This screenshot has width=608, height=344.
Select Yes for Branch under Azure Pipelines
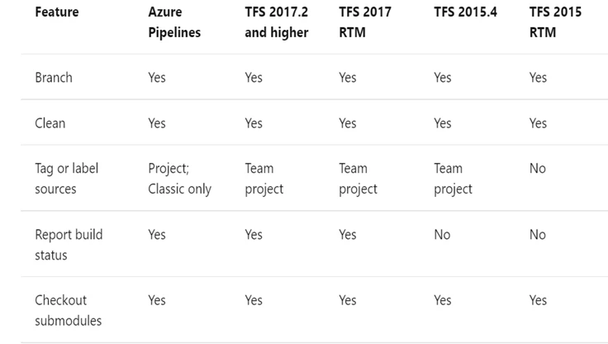pos(157,77)
